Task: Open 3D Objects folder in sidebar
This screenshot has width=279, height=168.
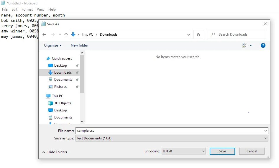Action: (63, 103)
